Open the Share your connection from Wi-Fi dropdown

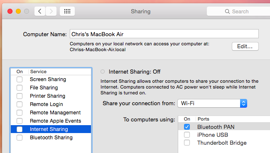(x=212, y=104)
